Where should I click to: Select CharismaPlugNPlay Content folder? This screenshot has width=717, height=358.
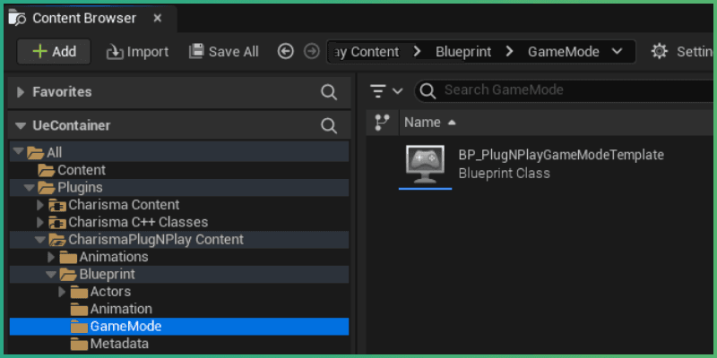coord(156,239)
